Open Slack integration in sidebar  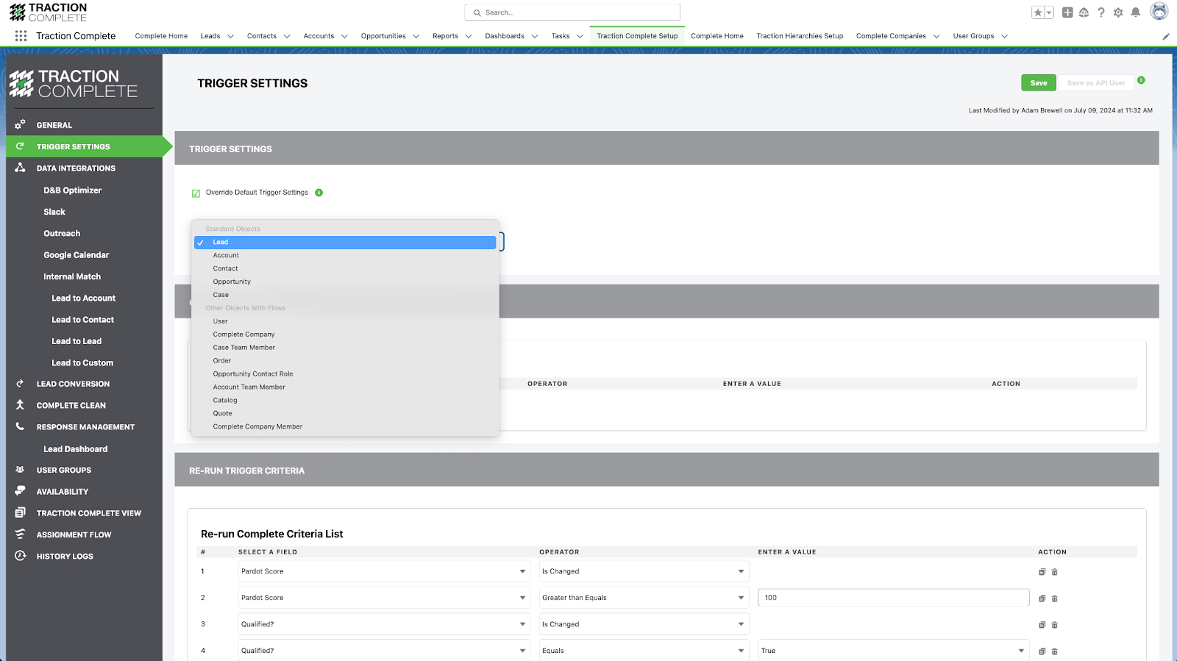click(54, 212)
